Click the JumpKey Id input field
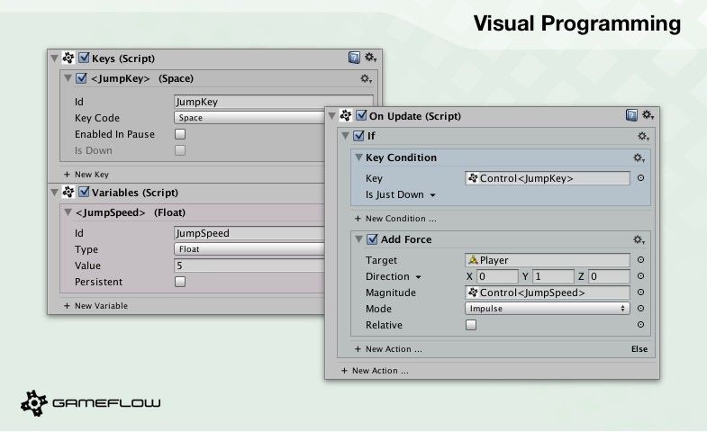This screenshot has height=432, width=707. [x=273, y=102]
